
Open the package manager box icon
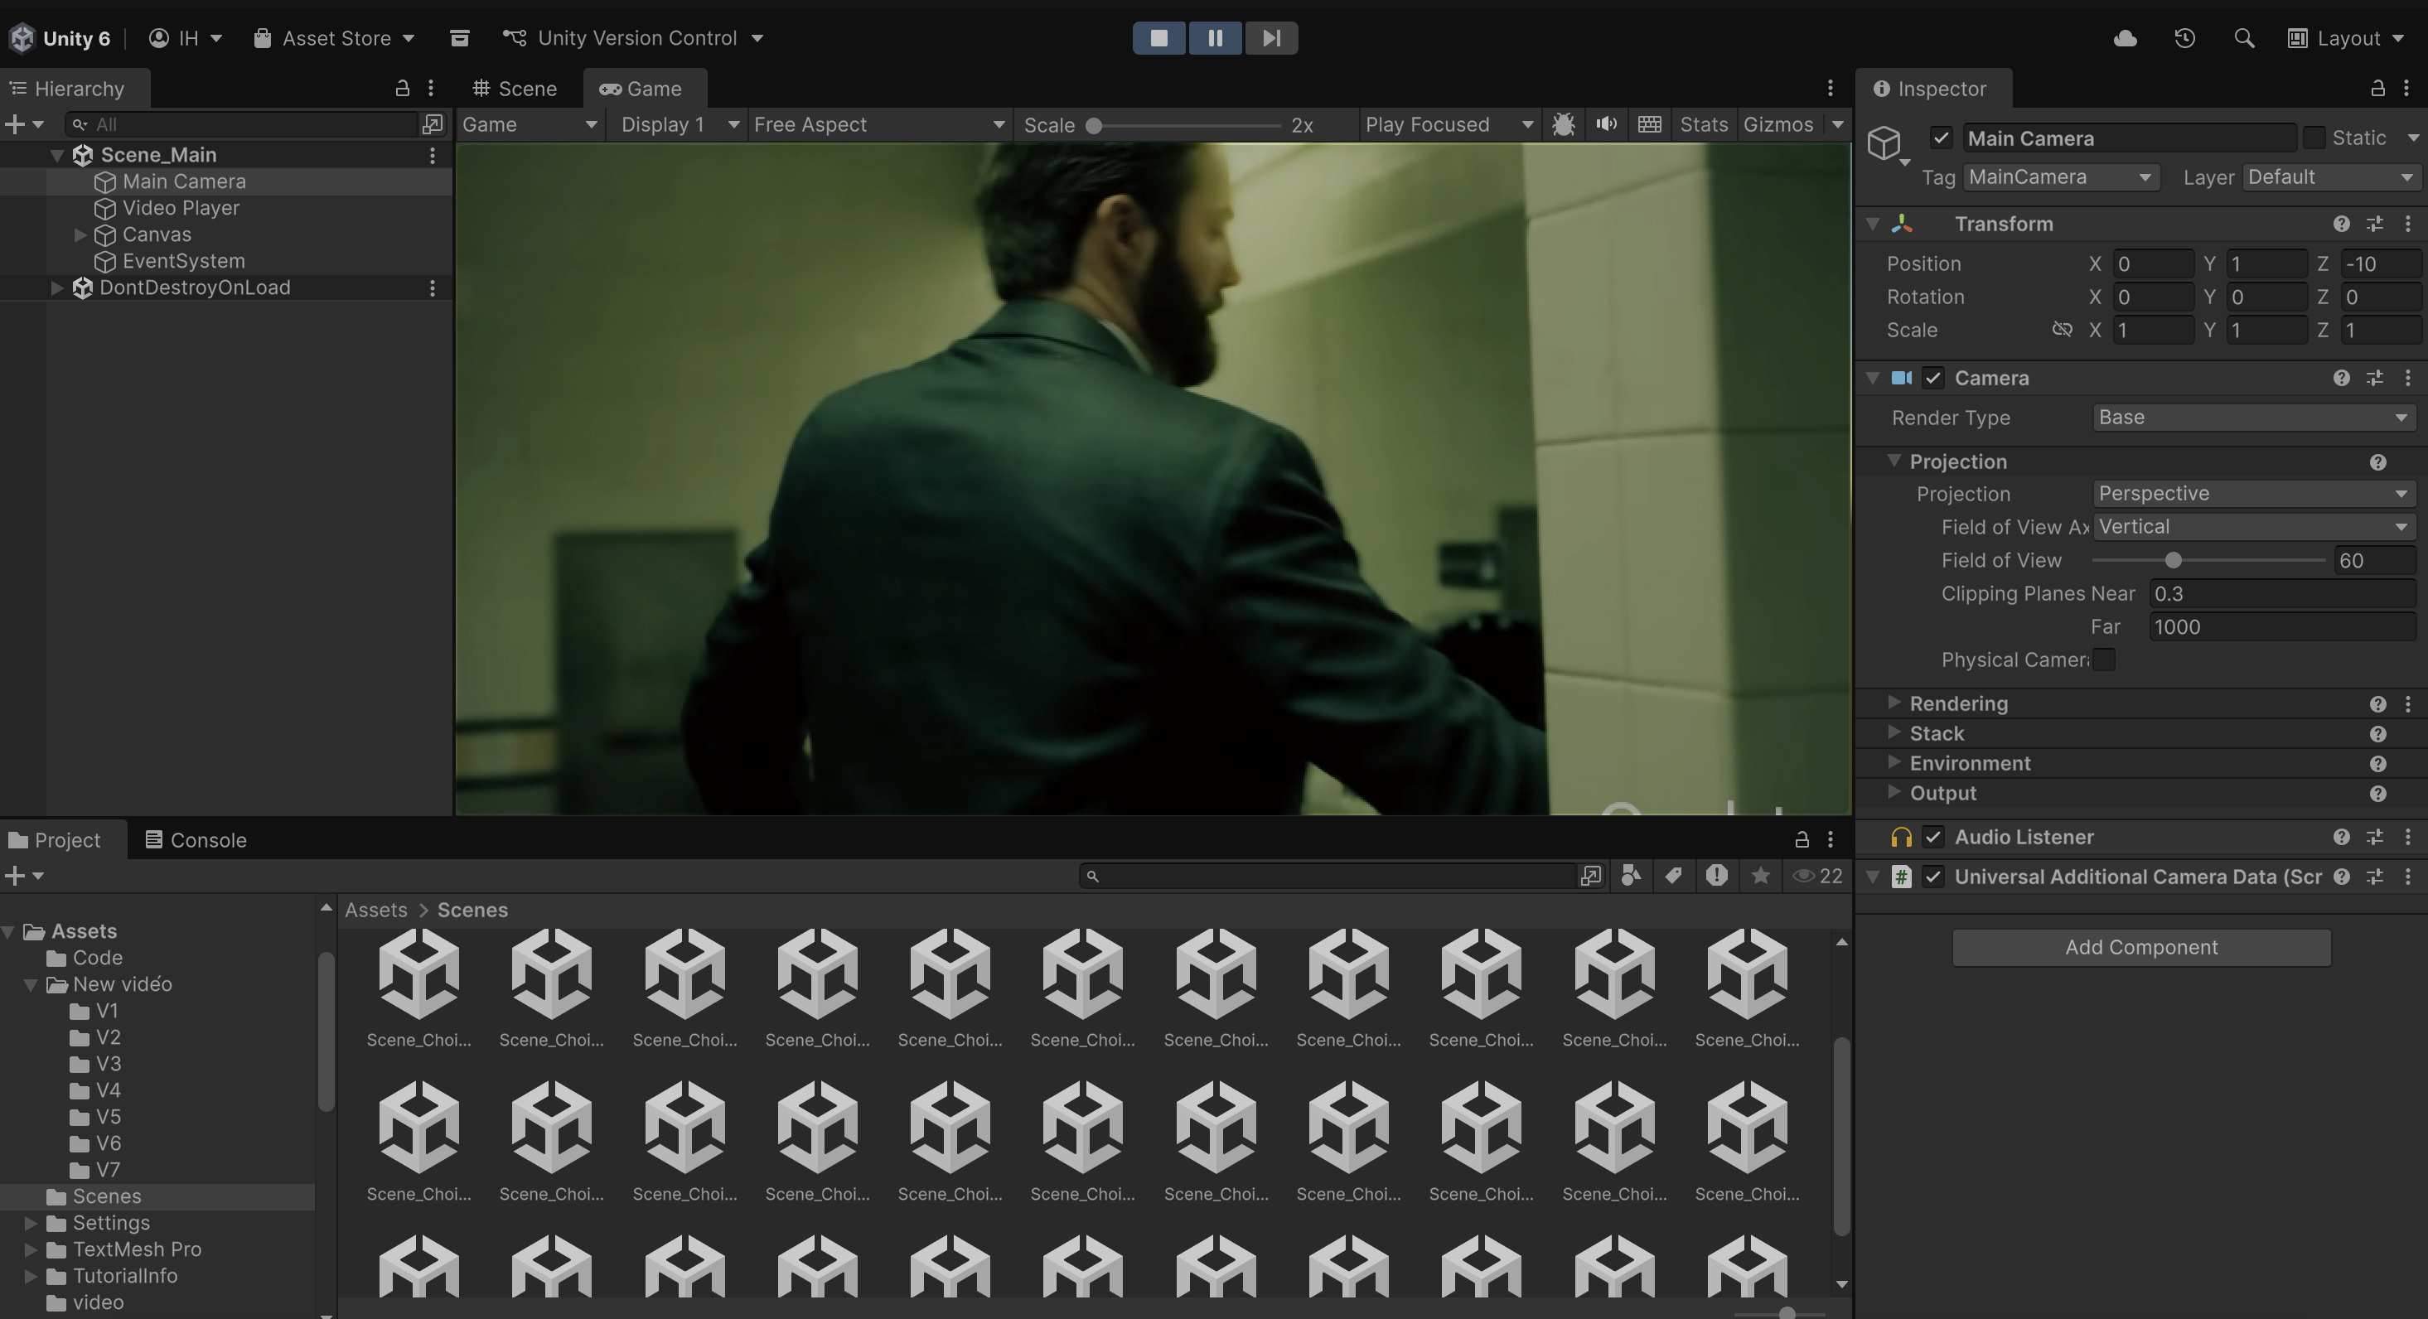pyautogui.click(x=459, y=37)
